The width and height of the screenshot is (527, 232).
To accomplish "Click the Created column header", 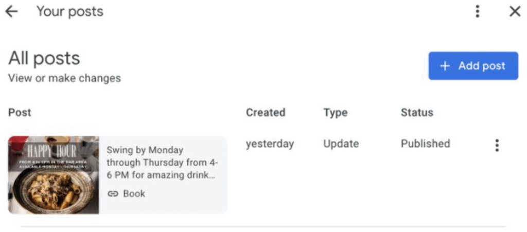I will click(265, 112).
